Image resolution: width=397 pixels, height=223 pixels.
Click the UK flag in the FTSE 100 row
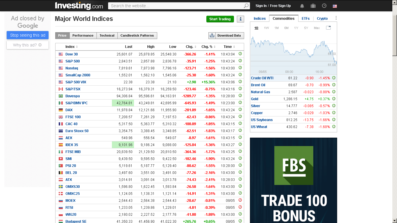tap(61, 117)
